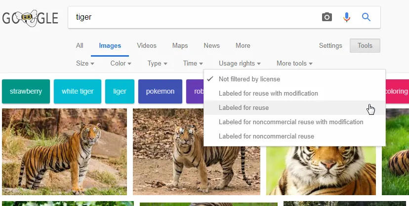Choose Labeled for reuse with modification
The image size is (409, 206).
(294, 93)
